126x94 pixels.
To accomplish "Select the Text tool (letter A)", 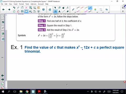I will [x=59, y=11].
